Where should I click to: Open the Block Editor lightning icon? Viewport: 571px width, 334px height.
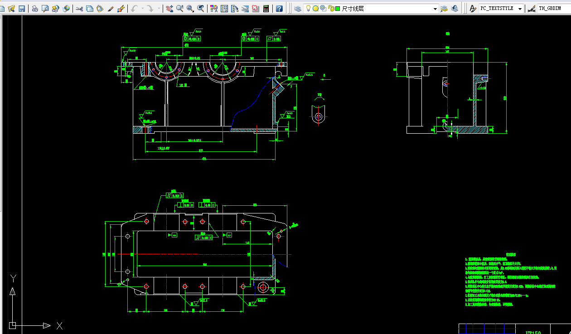coord(121,9)
